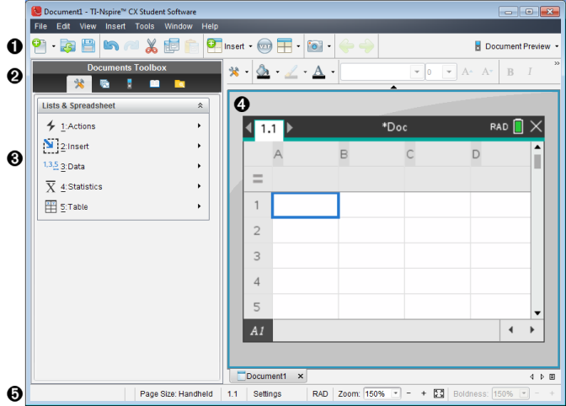
Task: Open the Utilities toolbox tab
Action: [154, 83]
